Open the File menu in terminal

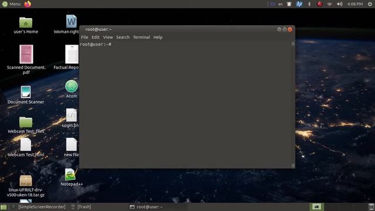(84, 38)
